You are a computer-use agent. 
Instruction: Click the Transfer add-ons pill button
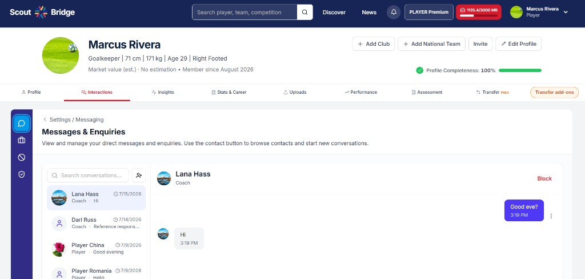tap(554, 92)
